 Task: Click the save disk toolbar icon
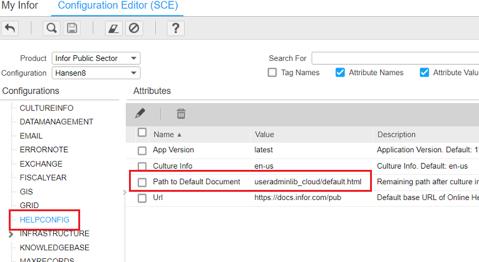pos(72,28)
